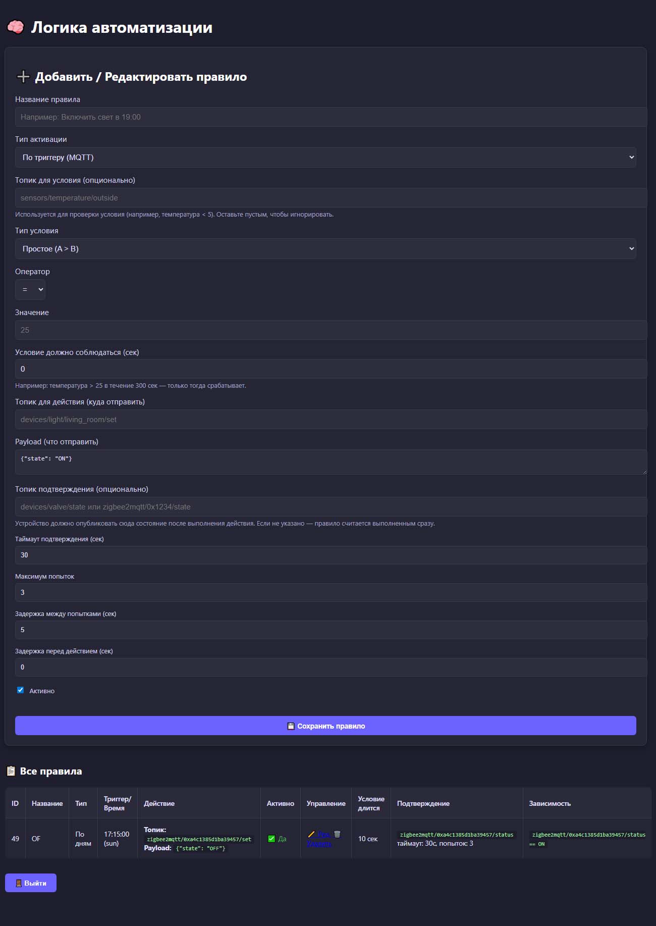Select the Топик для действия input

(x=331, y=420)
